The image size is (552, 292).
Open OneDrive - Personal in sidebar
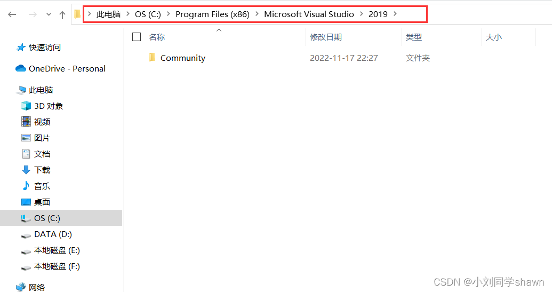point(67,69)
